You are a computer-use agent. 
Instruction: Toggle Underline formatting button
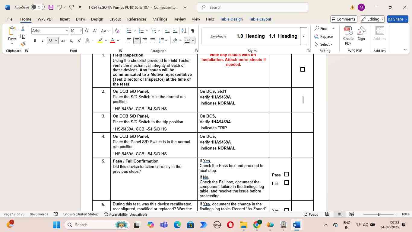click(51, 40)
